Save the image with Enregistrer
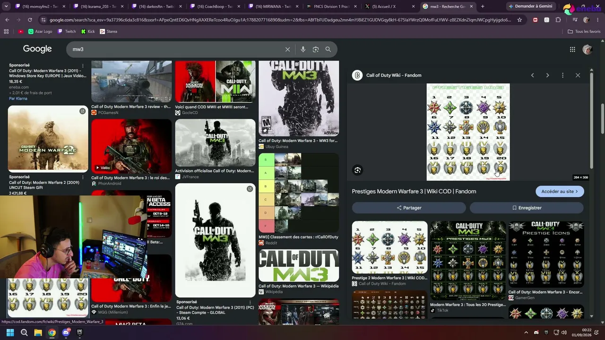 point(527,208)
